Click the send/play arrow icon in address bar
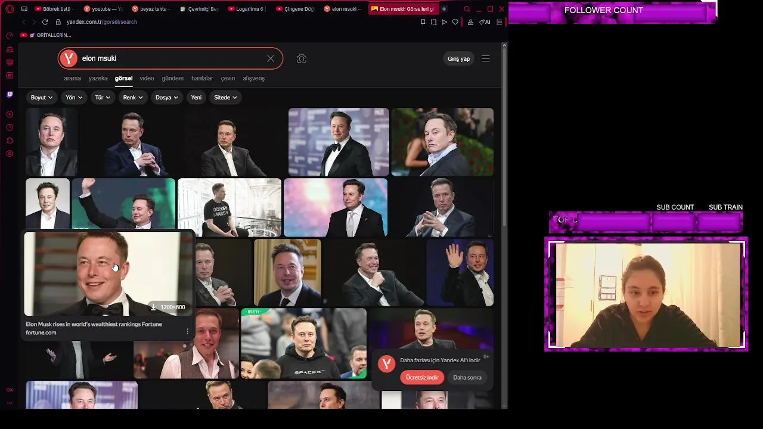This screenshot has height=429, width=763. pyautogui.click(x=444, y=22)
